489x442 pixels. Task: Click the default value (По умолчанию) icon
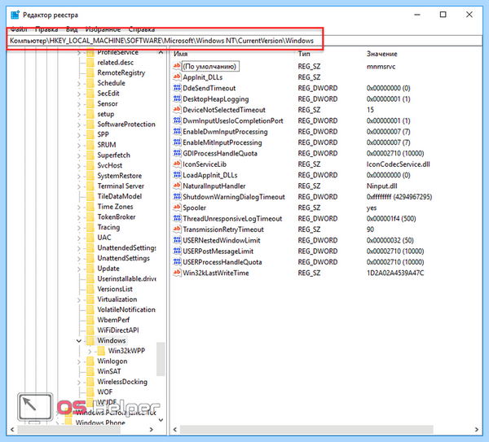pyautogui.click(x=177, y=66)
